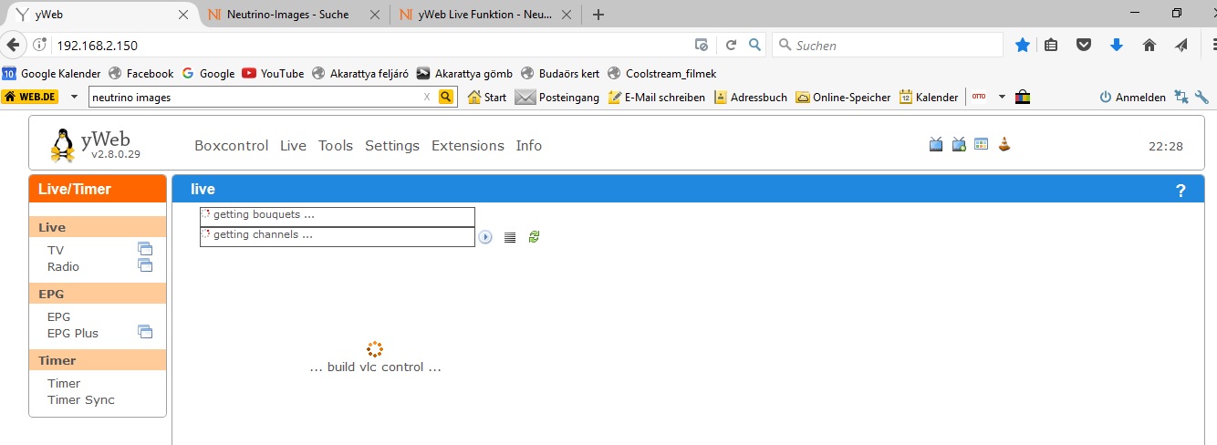Click the TV icon with green plus badge
This screenshot has height=445, width=1217.
coord(959,144)
